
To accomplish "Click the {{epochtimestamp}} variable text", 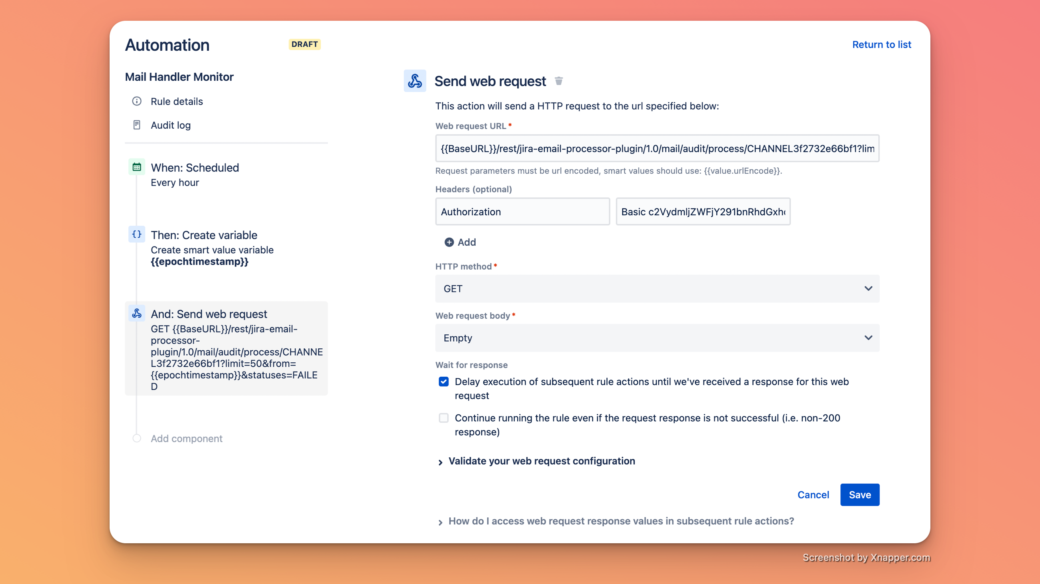I will click(x=200, y=262).
